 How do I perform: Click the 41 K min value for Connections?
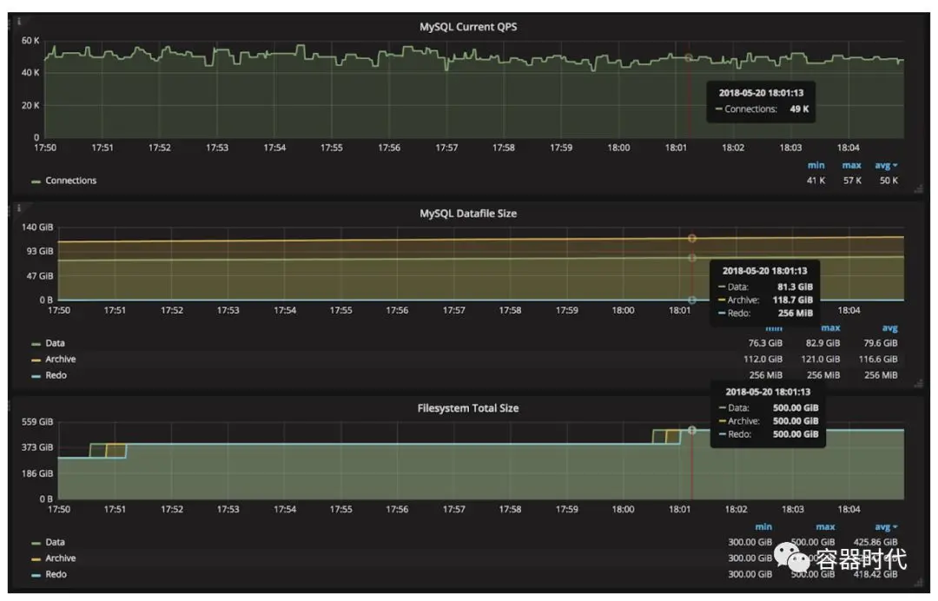[816, 181]
